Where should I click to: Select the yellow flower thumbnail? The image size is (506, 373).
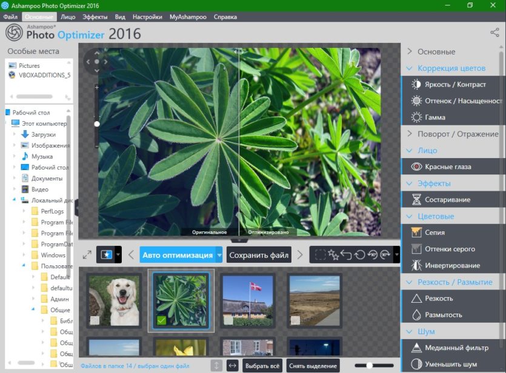click(181, 346)
